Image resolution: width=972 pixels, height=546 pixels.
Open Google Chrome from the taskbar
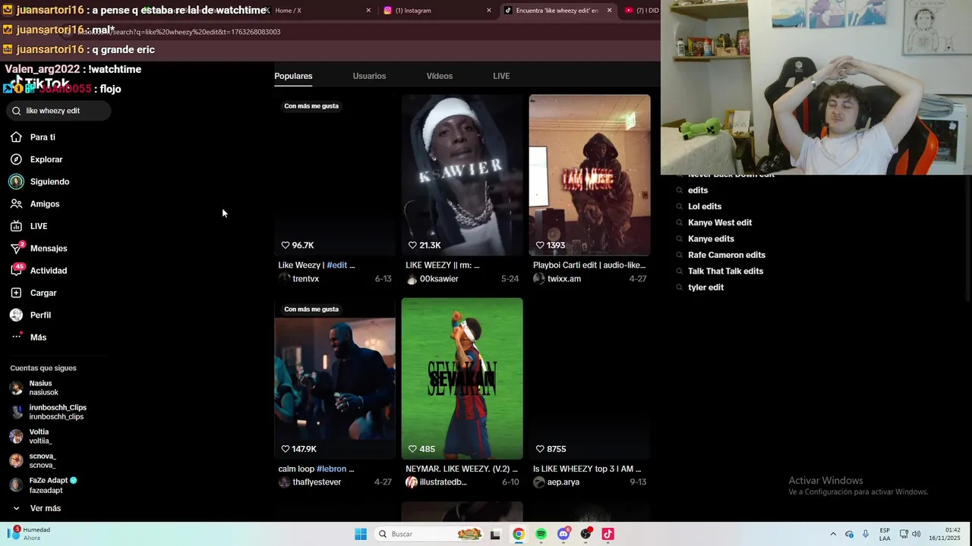coord(518,534)
